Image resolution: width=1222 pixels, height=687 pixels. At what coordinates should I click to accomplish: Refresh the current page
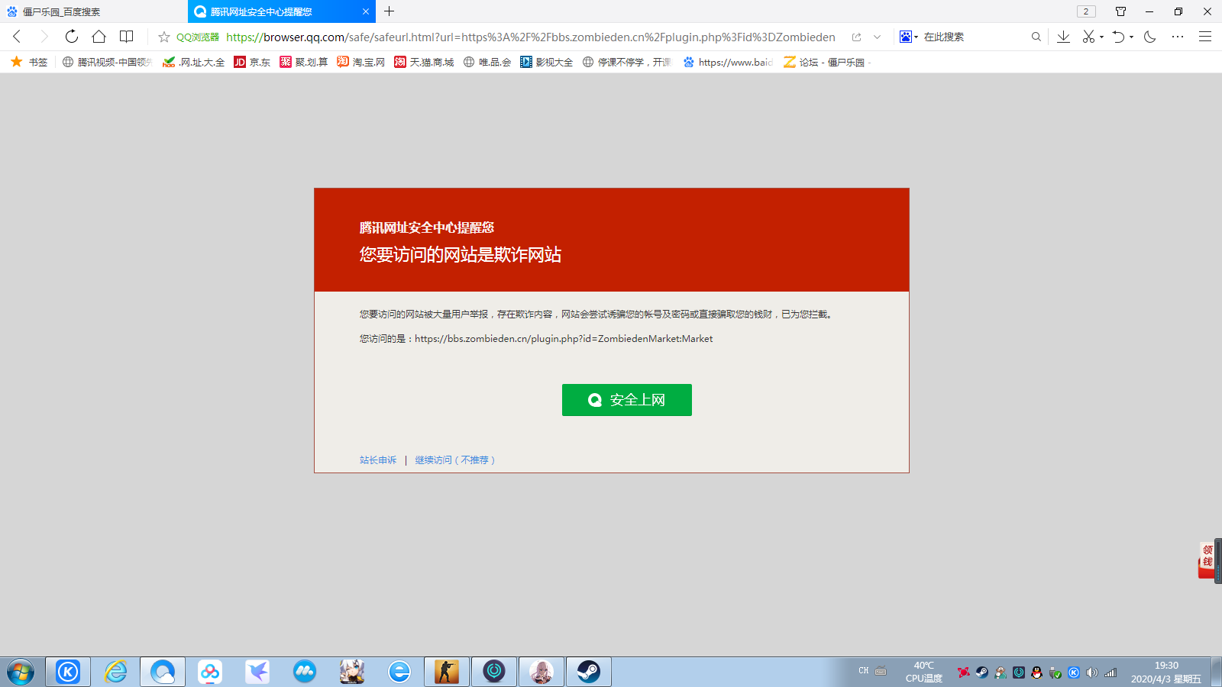tap(70, 36)
